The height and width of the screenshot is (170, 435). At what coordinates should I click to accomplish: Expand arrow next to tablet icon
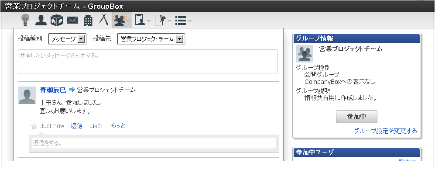[x=149, y=21]
